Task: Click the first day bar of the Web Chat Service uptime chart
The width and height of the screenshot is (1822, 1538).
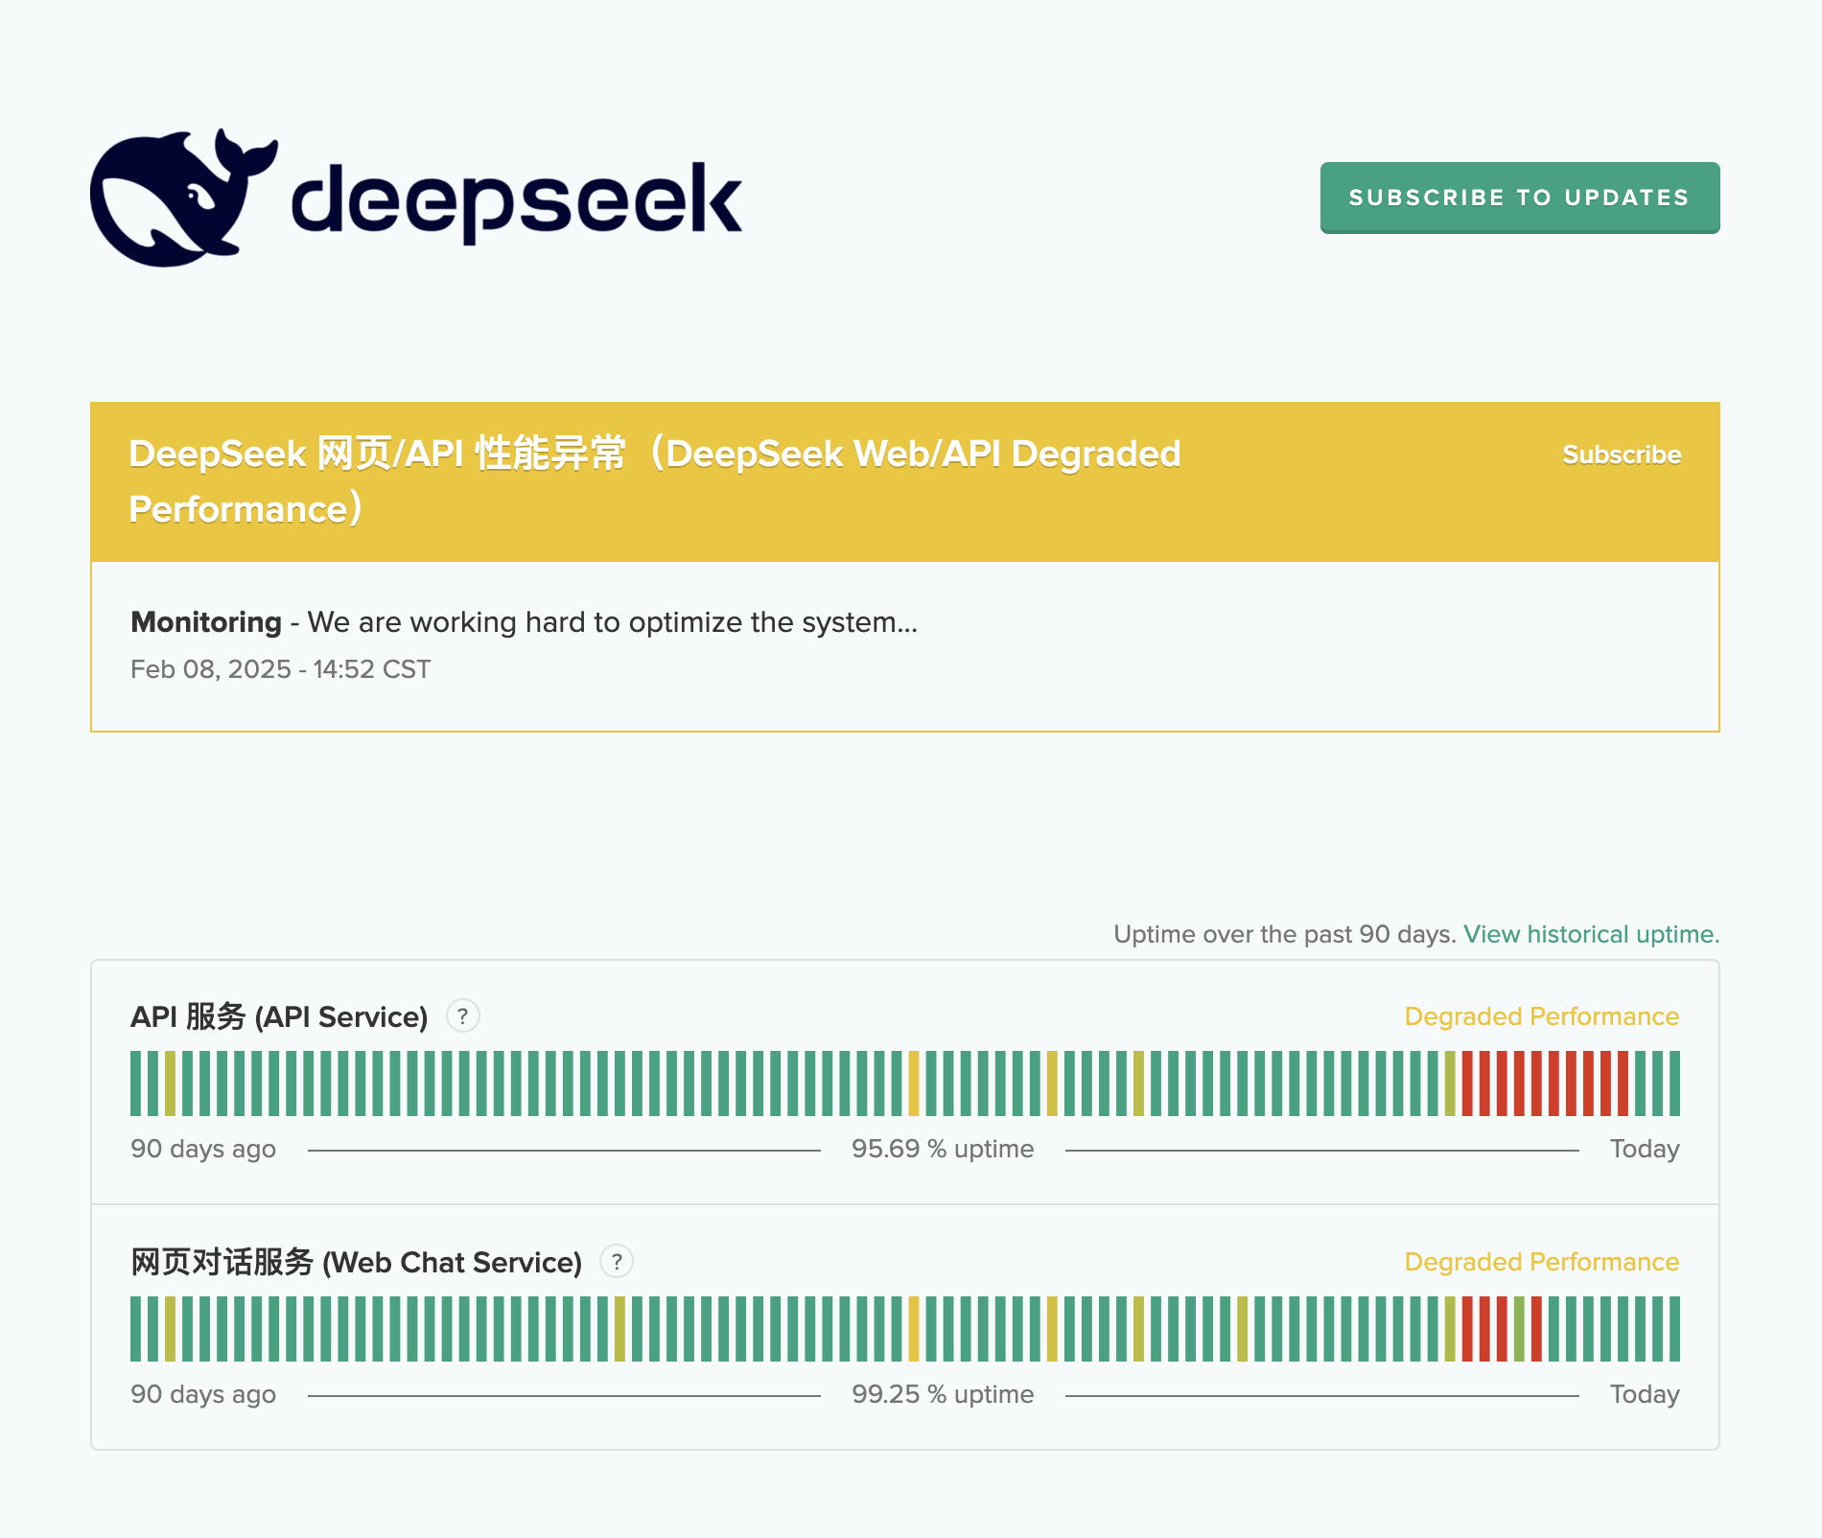Action: coord(135,1329)
